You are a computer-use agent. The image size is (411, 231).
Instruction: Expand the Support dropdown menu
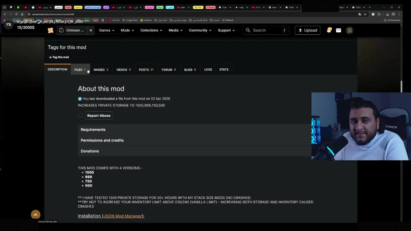point(226,30)
